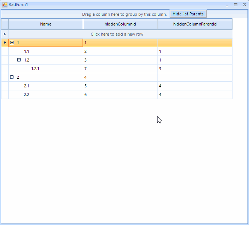This screenshot has height=225, width=249.
Task: Click the hiddenColumnParentId column header
Action: coord(195,24)
